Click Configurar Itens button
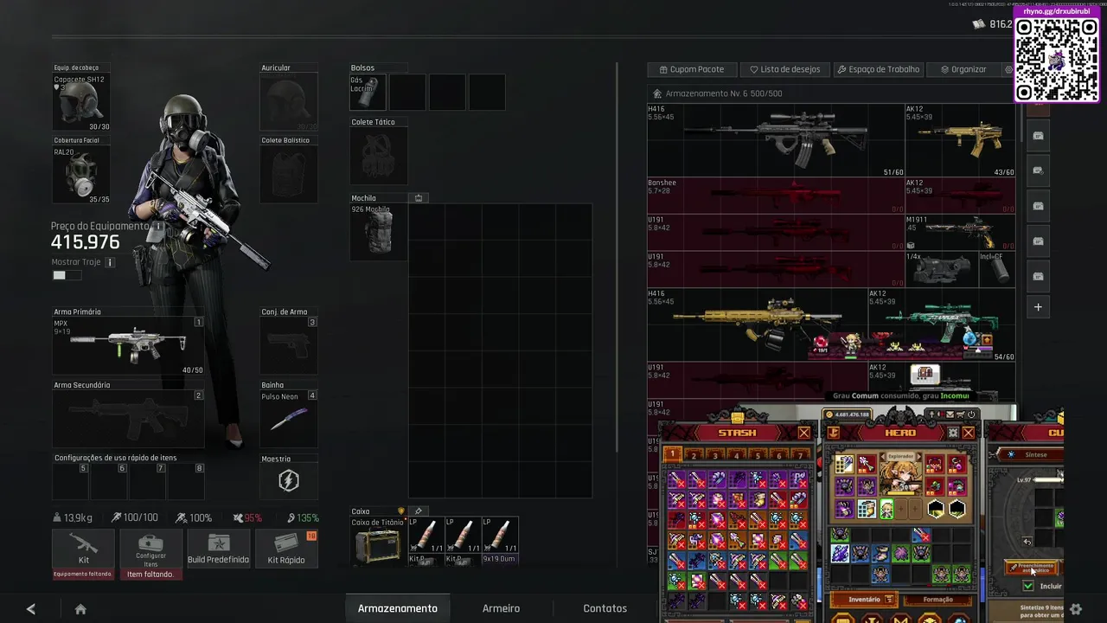The image size is (1107, 623). pos(150,549)
